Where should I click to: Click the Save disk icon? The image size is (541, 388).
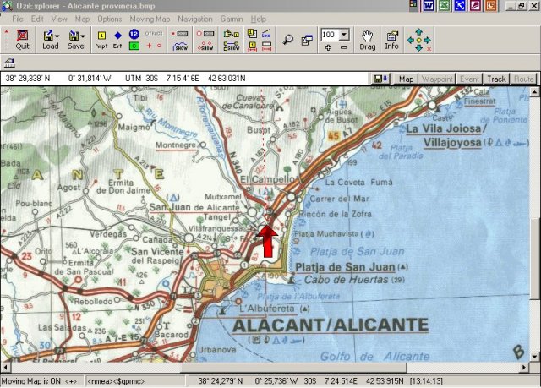[73, 40]
